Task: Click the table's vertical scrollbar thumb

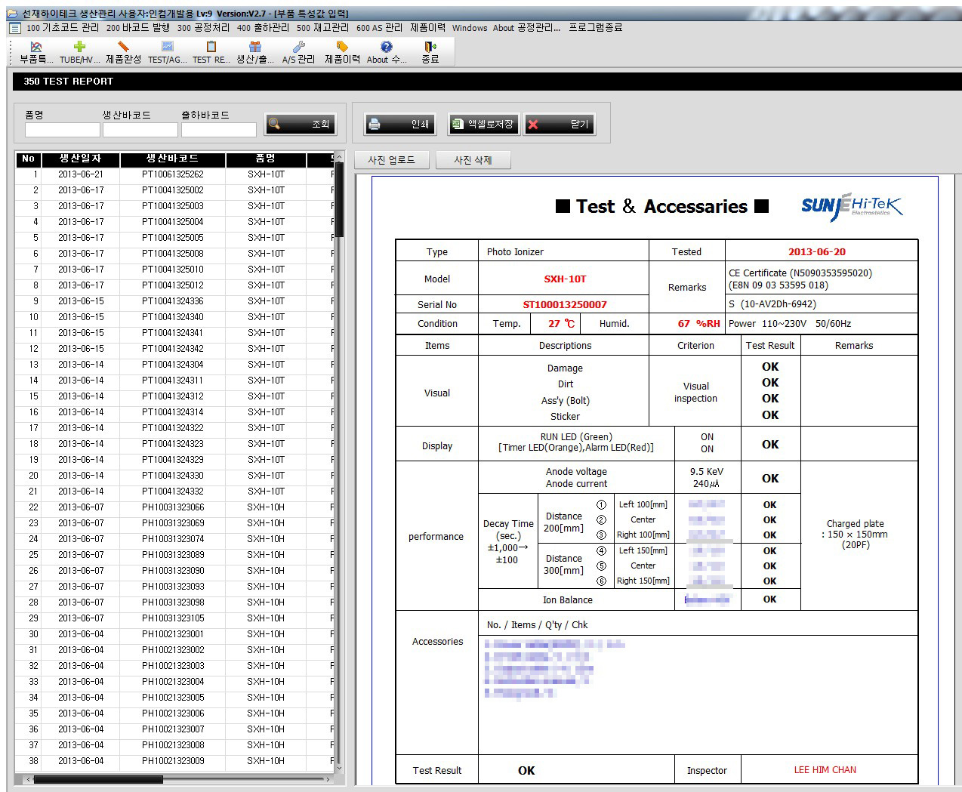Action: coord(339,199)
